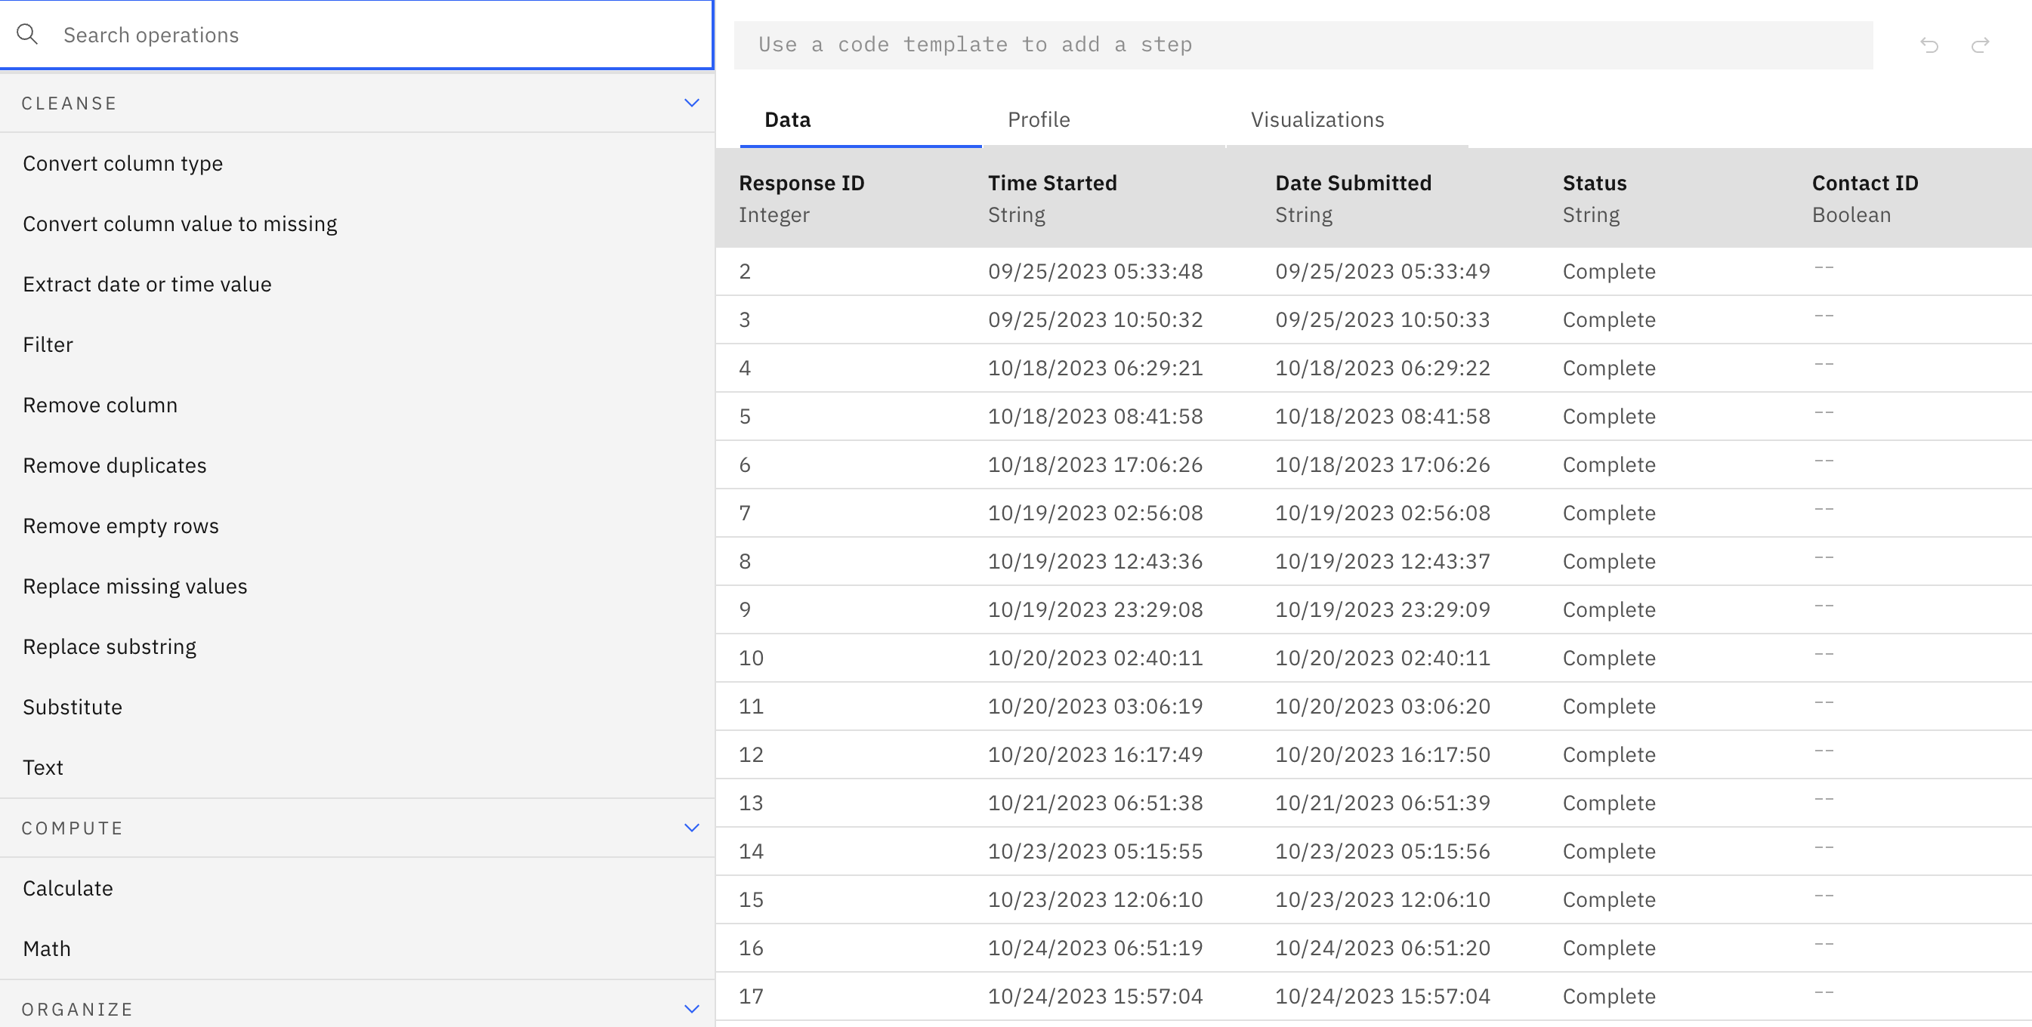
Task: Select the Data tab
Action: point(787,120)
